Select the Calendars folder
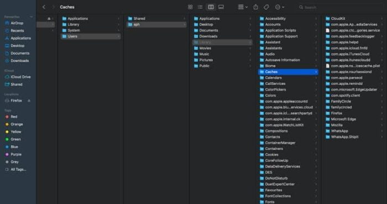387x204 pixels. click(288, 78)
